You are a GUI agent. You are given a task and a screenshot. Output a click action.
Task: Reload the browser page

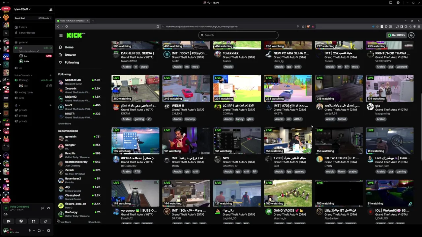click(67, 27)
